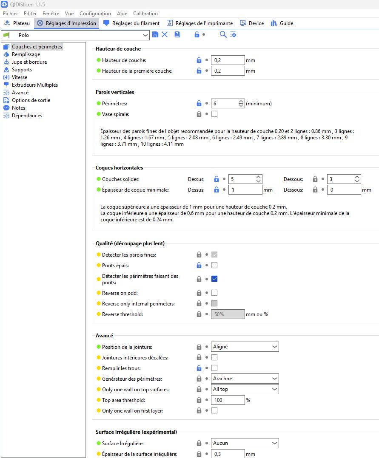Open the Polo preset dropdown
The width and height of the screenshot is (379, 458).
pyautogui.click(x=75, y=35)
